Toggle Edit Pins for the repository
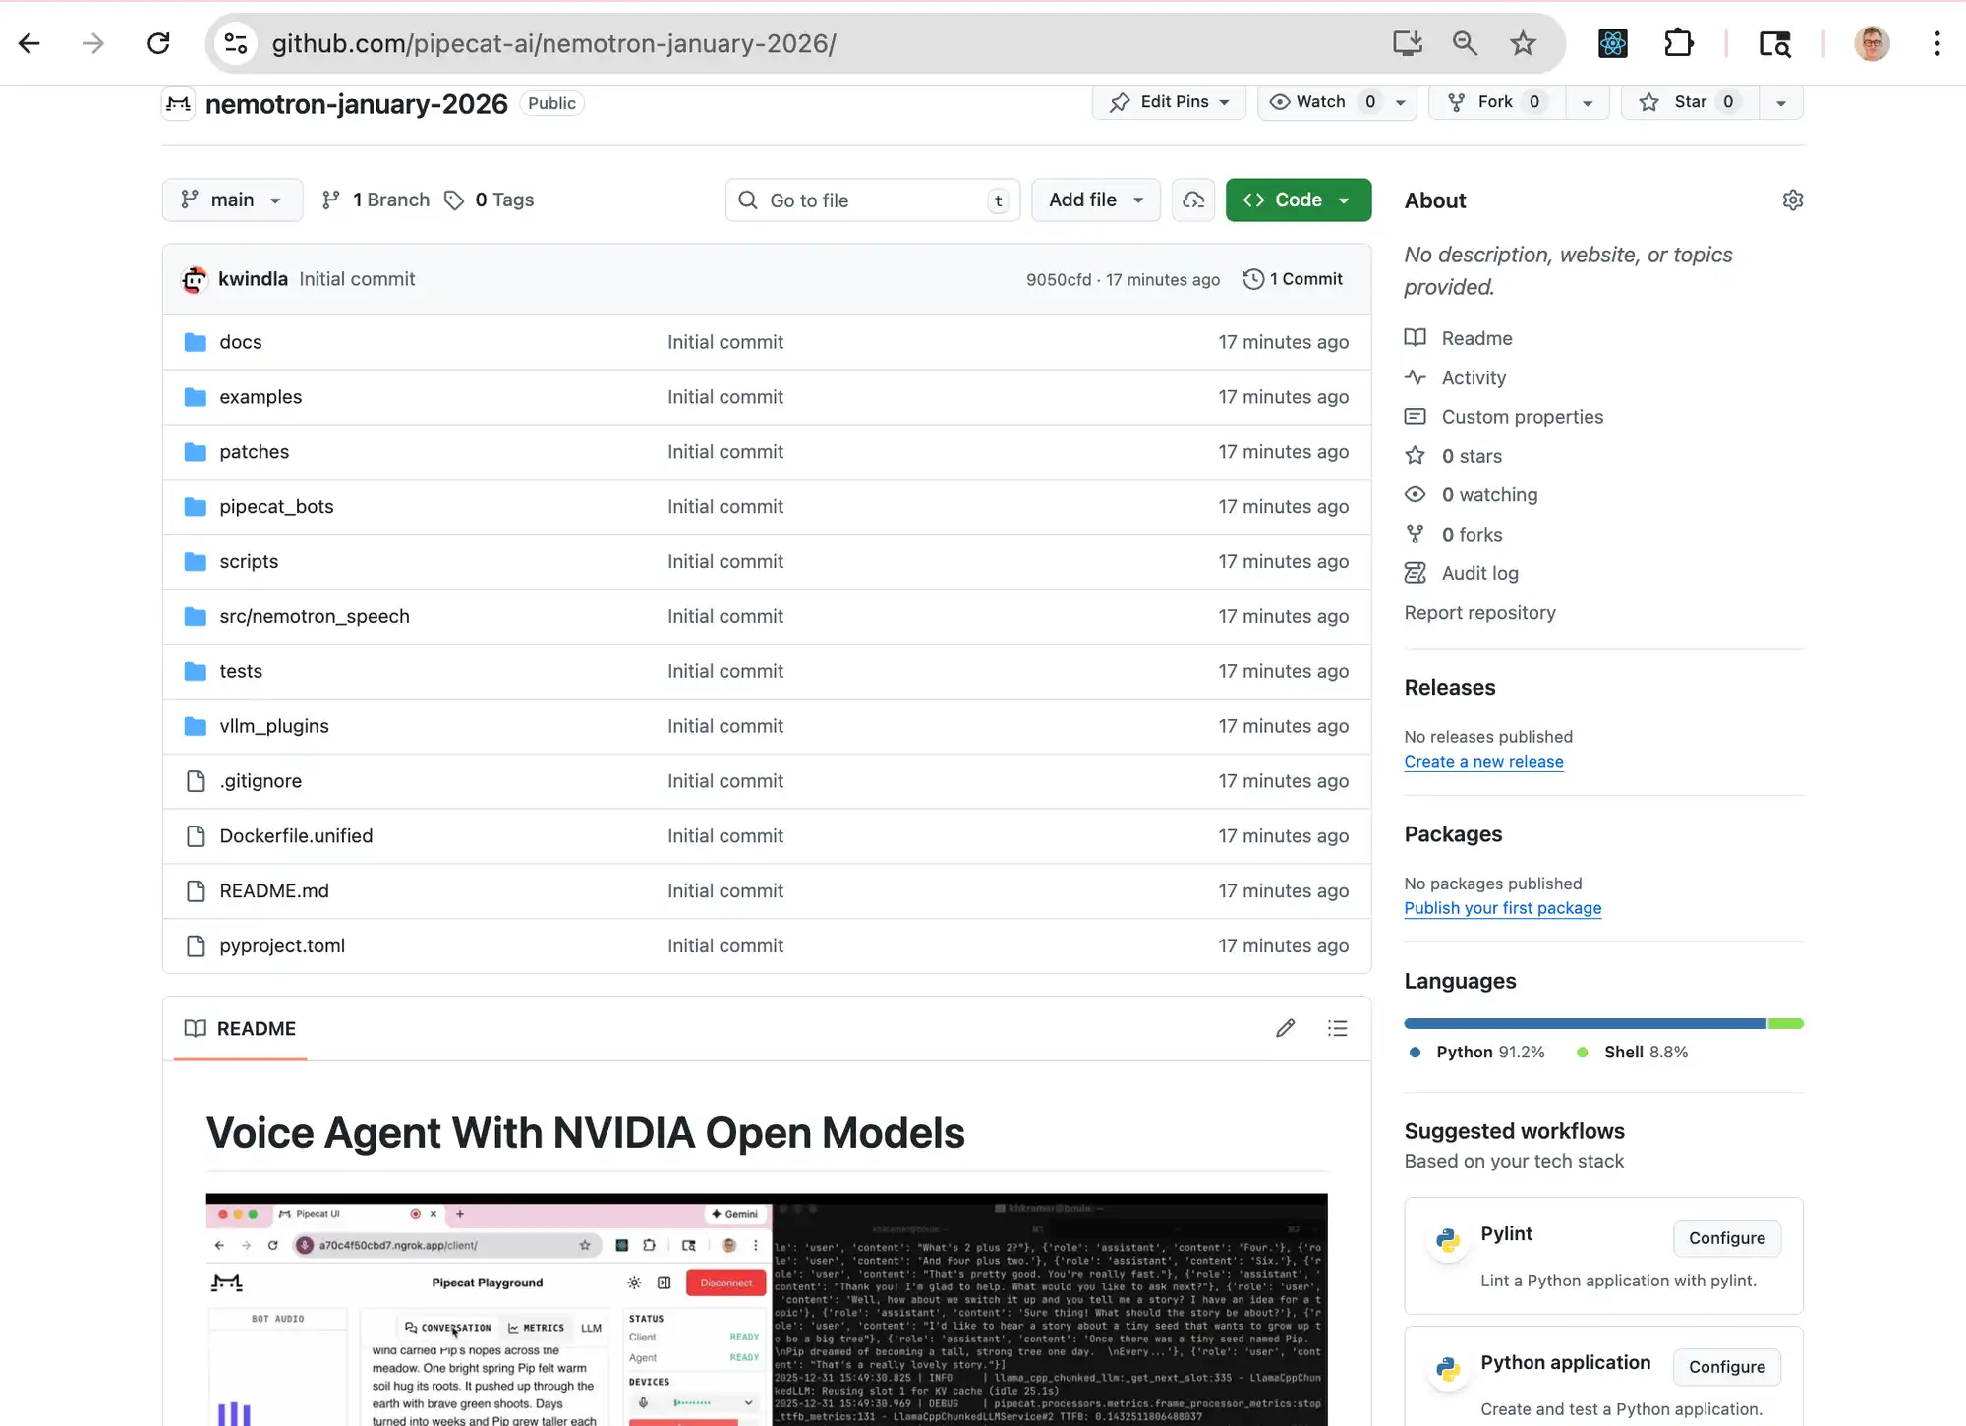Viewport: 1966px width, 1426px height. [1169, 102]
